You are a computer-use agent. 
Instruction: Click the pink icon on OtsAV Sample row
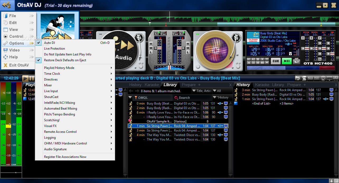(130, 121)
